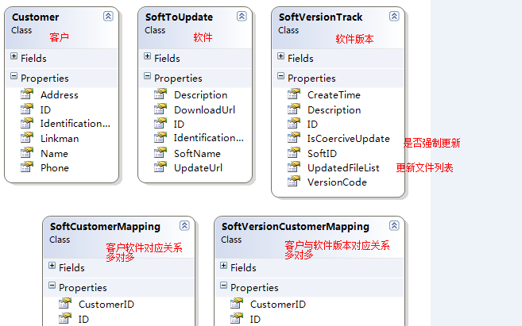The image size is (522, 326).
Task: Select the SoftName property text
Action: pyautogui.click(x=197, y=154)
